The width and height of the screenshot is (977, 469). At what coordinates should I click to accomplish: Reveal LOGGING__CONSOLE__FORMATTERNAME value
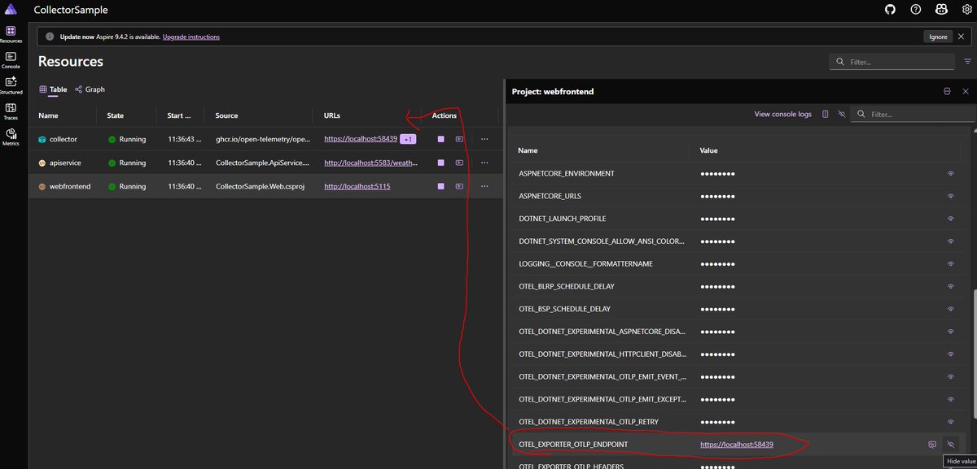point(950,264)
